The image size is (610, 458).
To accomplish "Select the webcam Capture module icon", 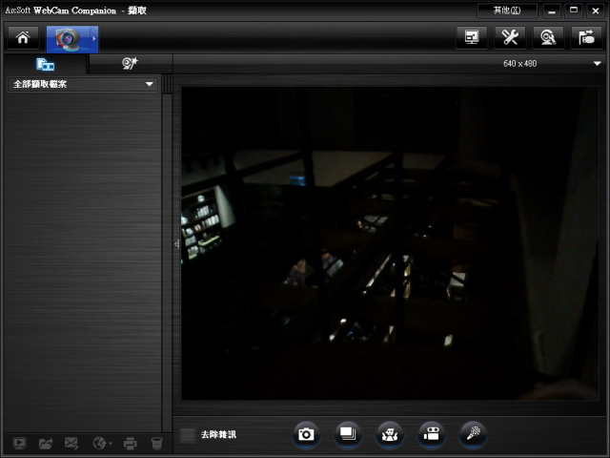I will [x=68, y=39].
